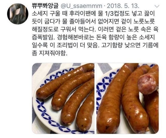Visit the @U_ssaemmm handle
Screen dimensions: 166x138
pyautogui.click(x=81, y=6)
